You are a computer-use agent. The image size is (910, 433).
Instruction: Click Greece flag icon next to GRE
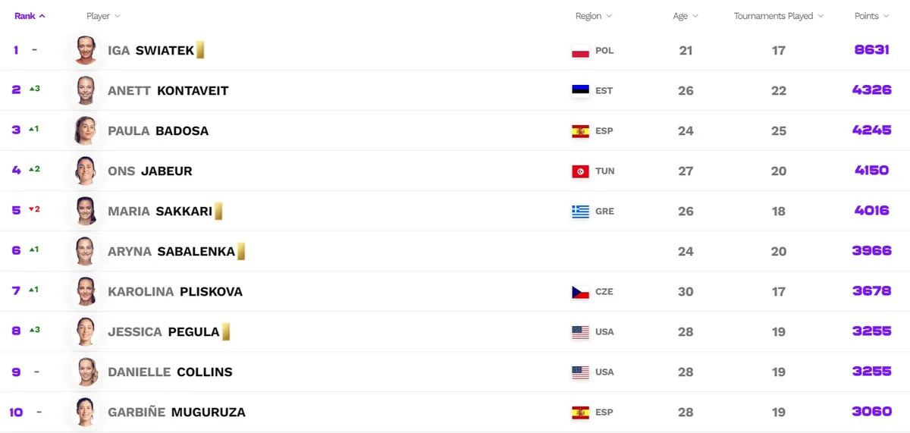click(580, 212)
